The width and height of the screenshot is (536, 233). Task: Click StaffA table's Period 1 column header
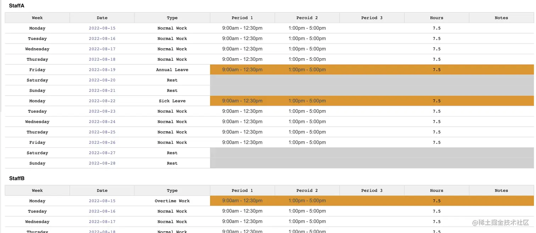click(242, 18)
